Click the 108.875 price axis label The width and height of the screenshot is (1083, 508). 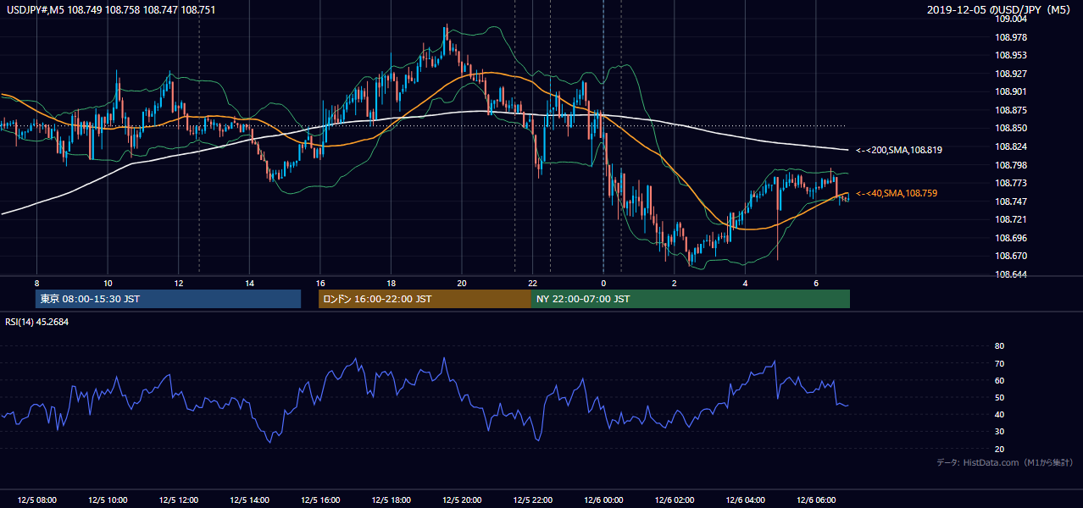coord(1010,110)
